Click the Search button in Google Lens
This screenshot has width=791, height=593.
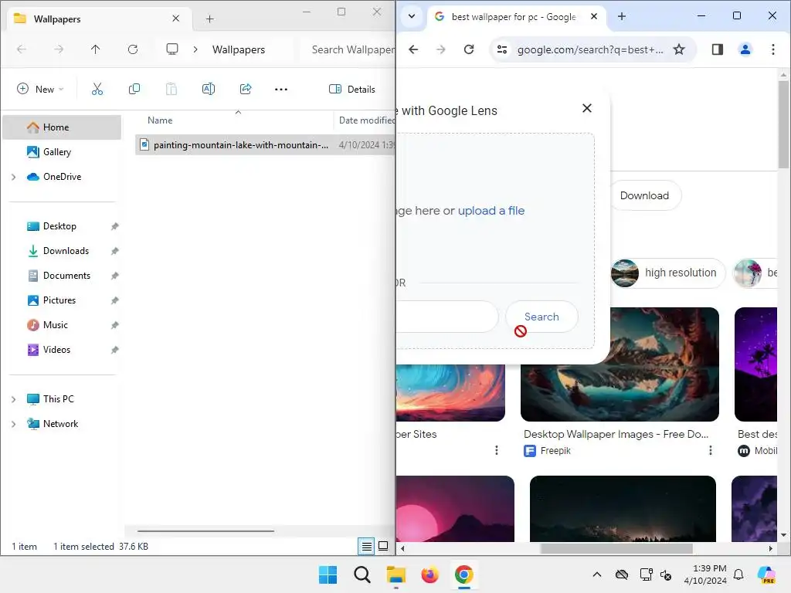(x=541, y=317)
